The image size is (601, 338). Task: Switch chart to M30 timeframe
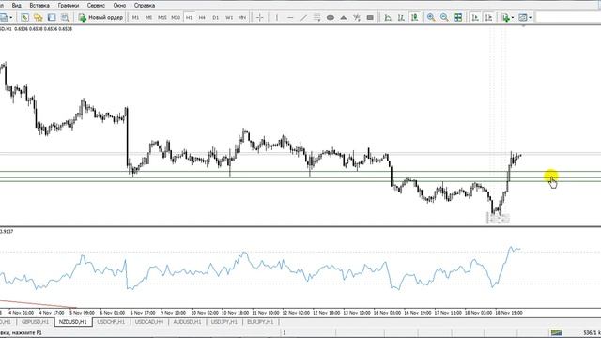point(176,17)
